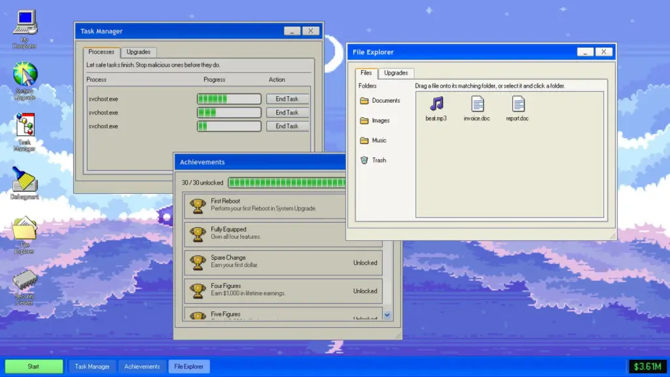
Task: Click the "30 / 30 unlocked" text
Action: tap(203, 183)
